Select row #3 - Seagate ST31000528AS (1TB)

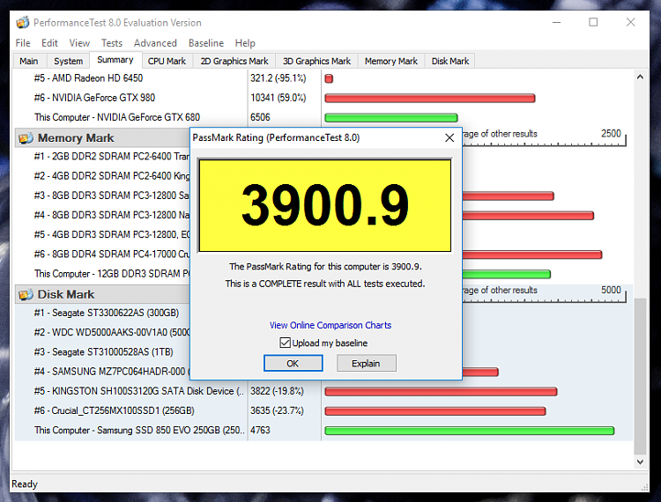point(102,352)
